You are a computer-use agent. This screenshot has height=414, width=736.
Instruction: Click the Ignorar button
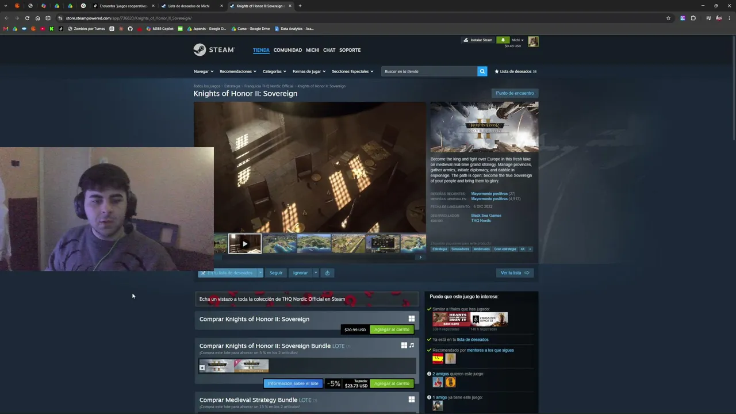(x=300, y=273)
